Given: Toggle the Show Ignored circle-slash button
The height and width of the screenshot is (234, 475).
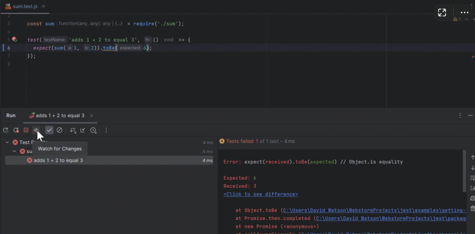Looking at the screenshot, I should (x=60, y=130).
